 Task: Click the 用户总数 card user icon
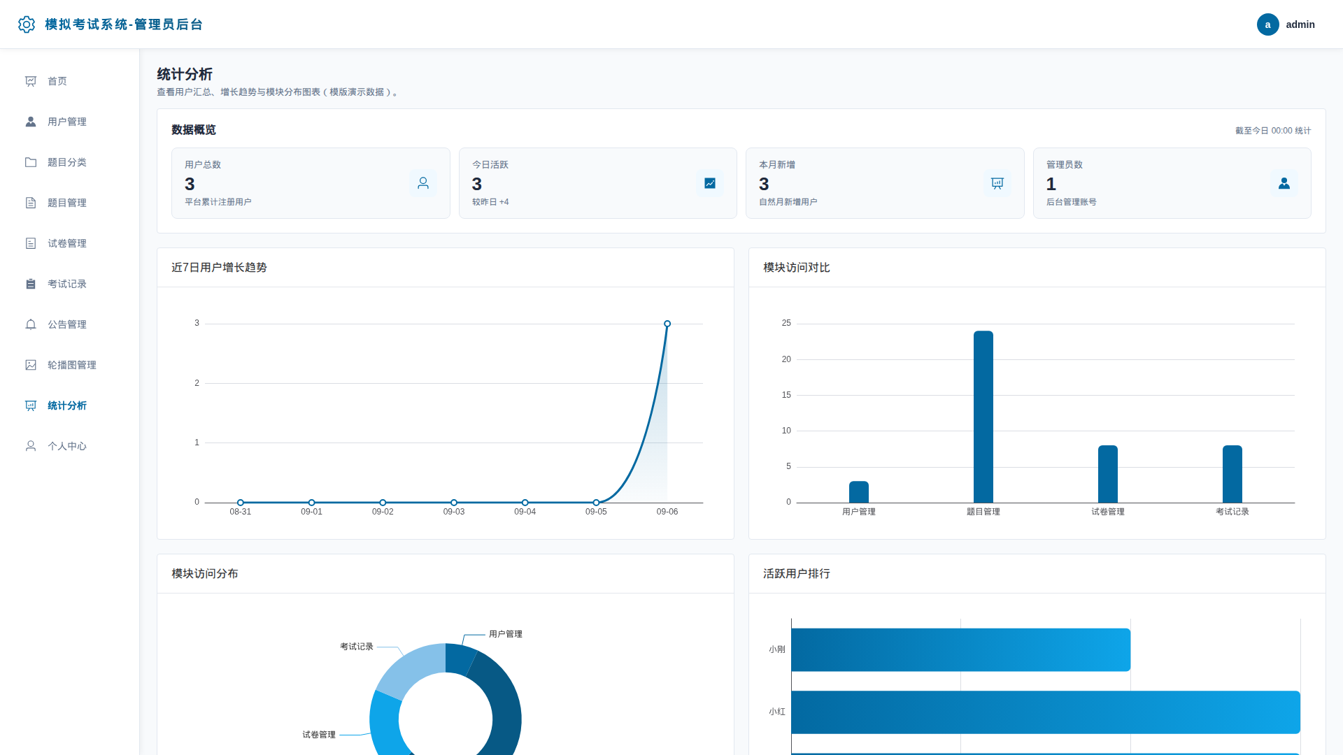(x=423, y=183)
